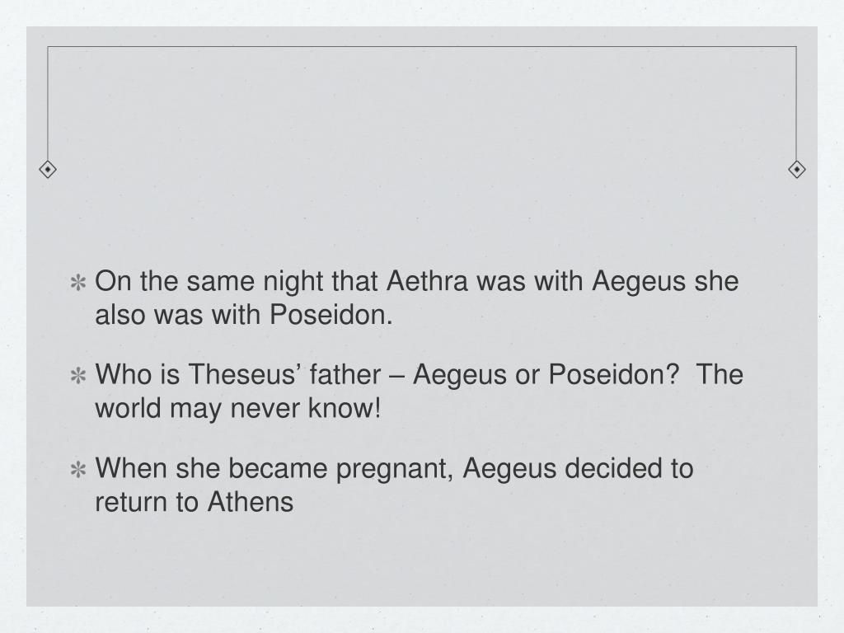The image size is (844, 633).
Task: Click 'Aegeus decided to' in third bullet
Action: (x=578, y=468)
